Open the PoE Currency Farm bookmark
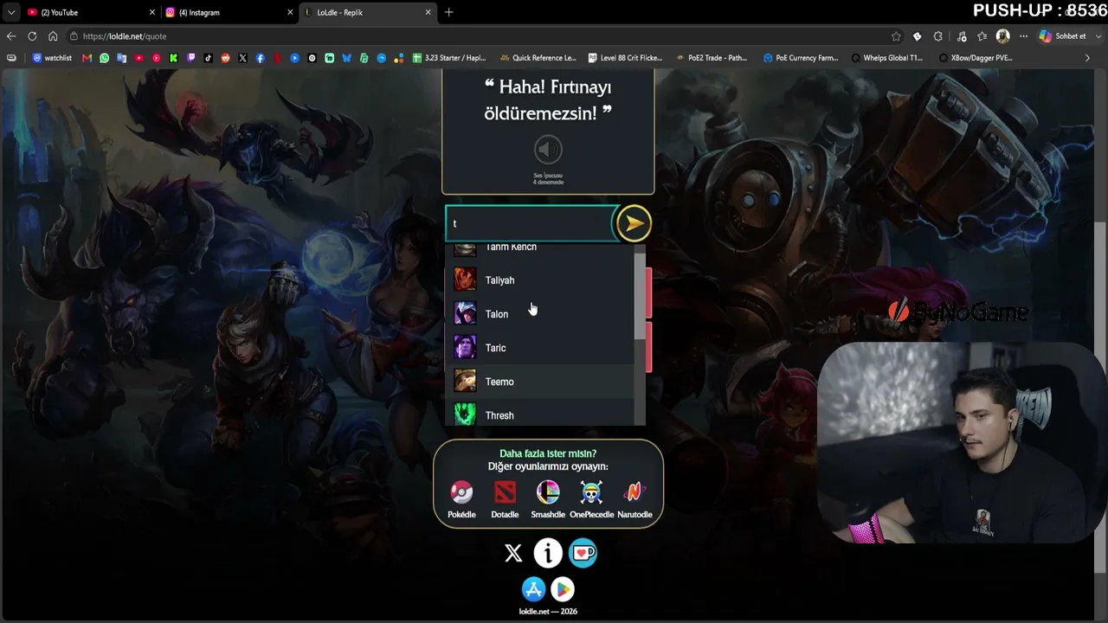 pos(801,58)
